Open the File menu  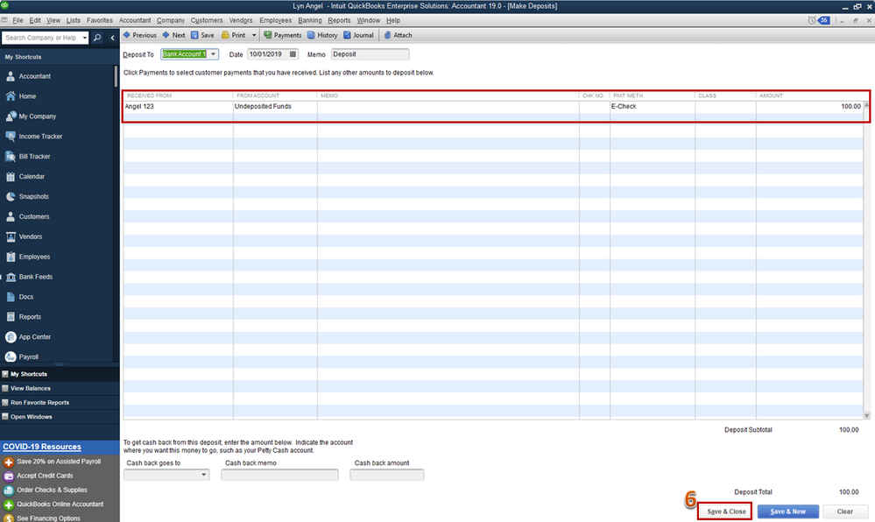(x=18, y=20)
